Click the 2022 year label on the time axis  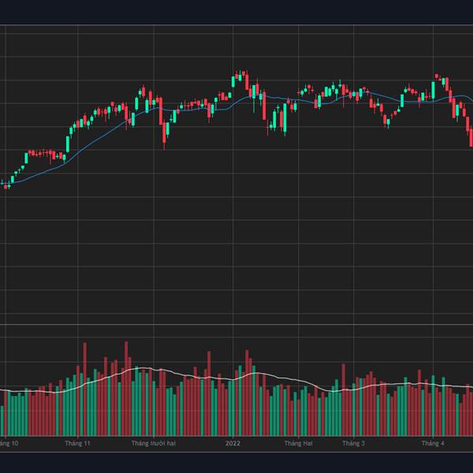(x=232, y=444)
